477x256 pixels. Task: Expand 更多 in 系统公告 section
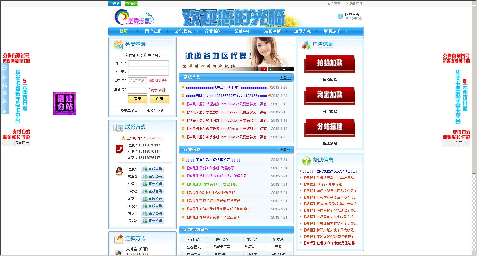point(285,78)
